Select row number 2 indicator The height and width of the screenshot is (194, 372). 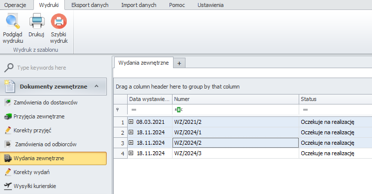click(x=121, y=132)
